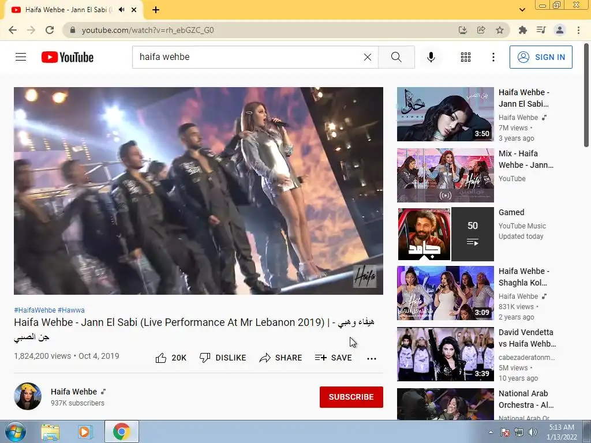Open Jann El Sabi 3:50 thumbnail
This screenshot has height=443, width=591.
(x=445, y=114)
